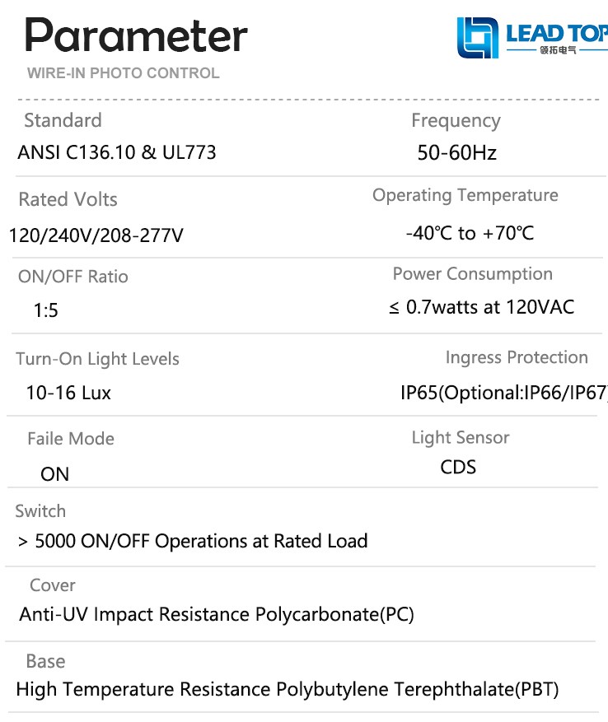Select the -40℃ to +70℃ value
Screen dimensions: 608x722
pos(470,233)
